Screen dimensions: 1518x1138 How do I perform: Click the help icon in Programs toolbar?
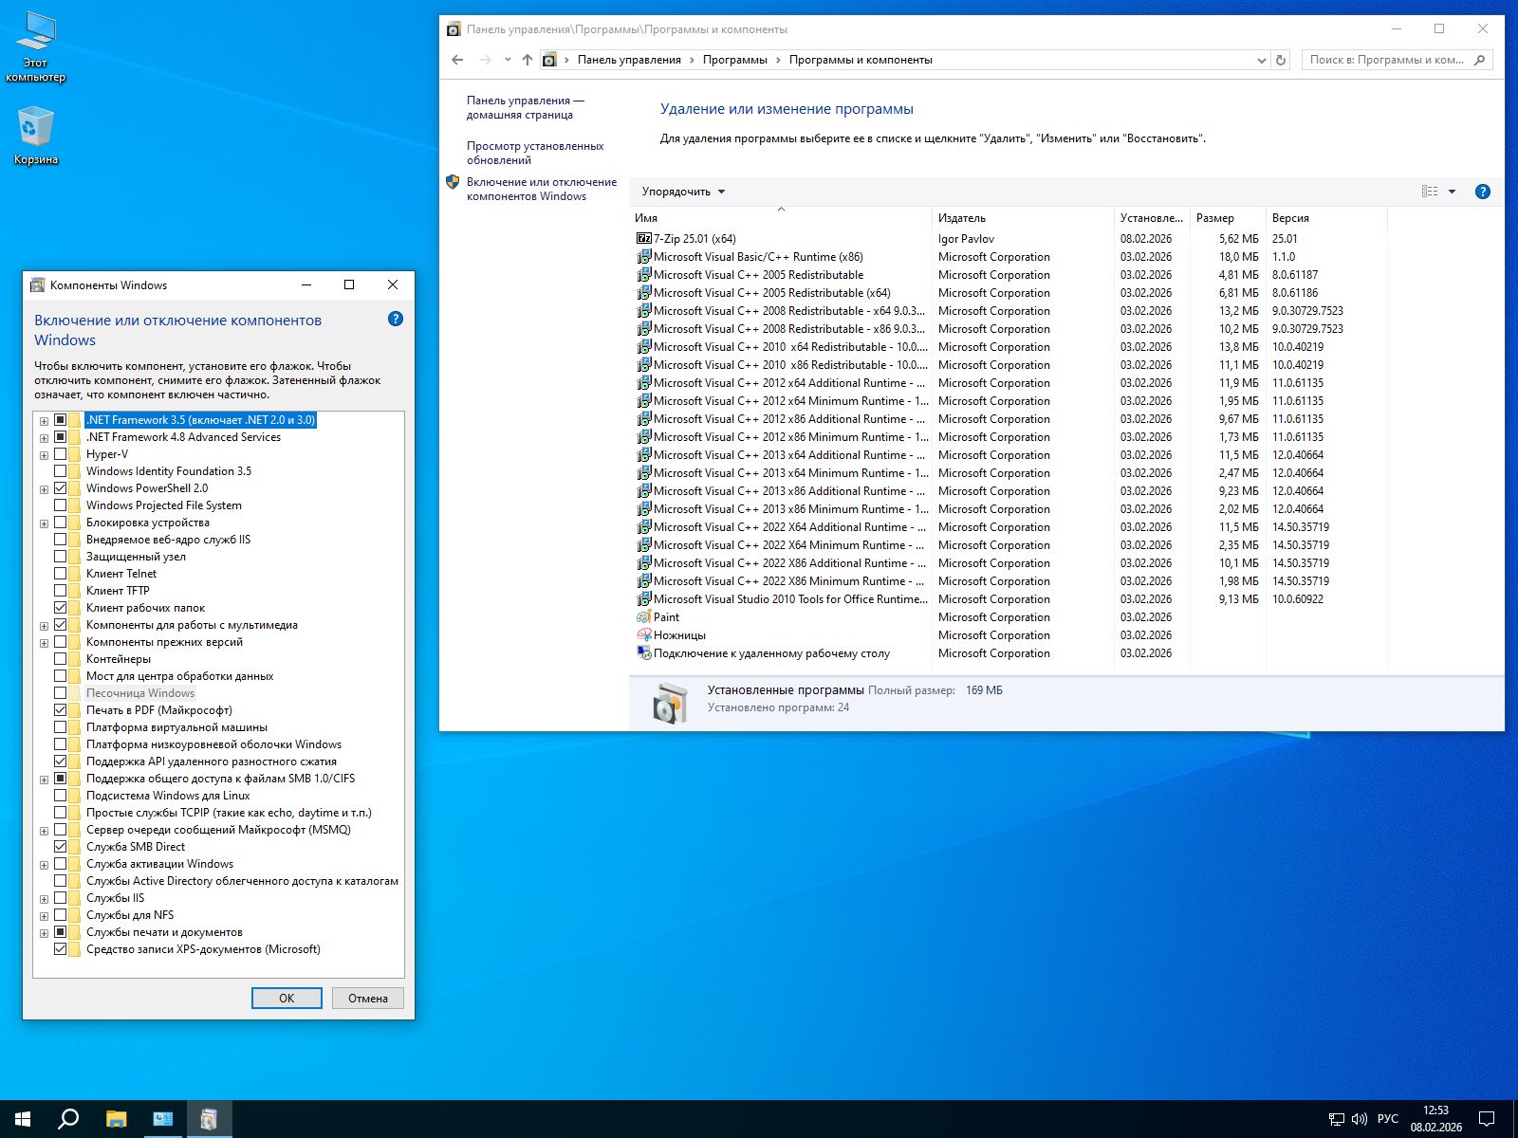1482,192
